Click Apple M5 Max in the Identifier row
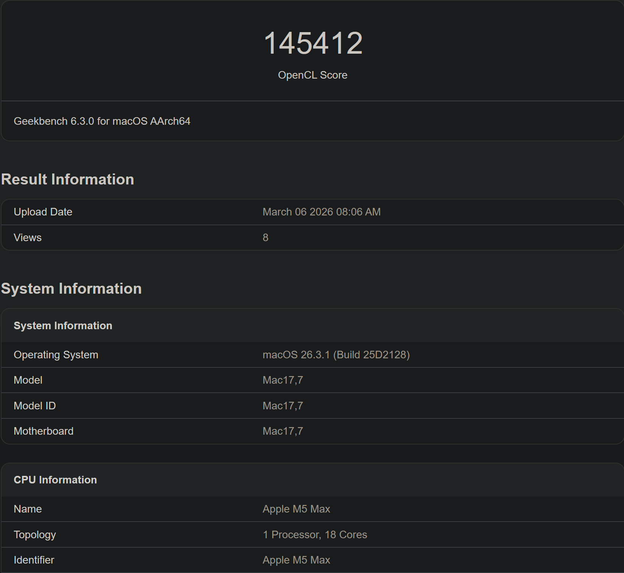The height and width of the screenshot is (573, 624). coord(296,560)
